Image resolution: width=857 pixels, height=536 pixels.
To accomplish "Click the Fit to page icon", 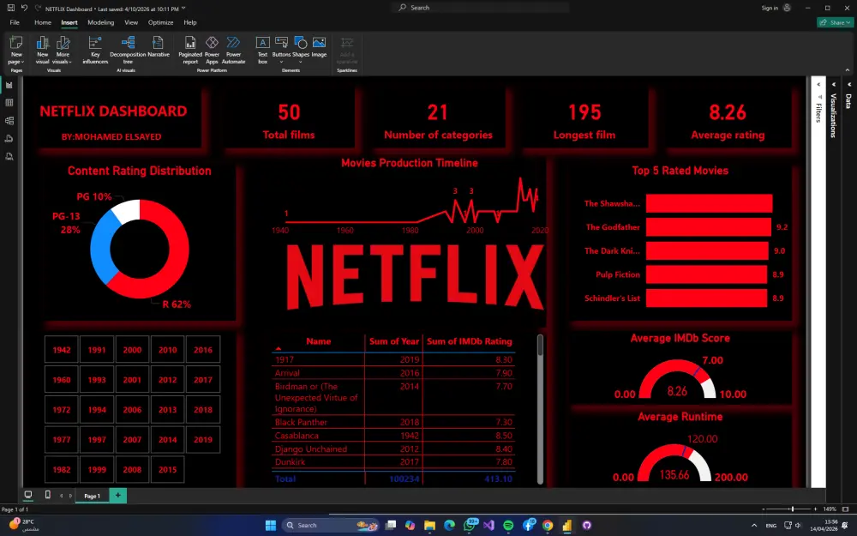I will tap(846, 509).
